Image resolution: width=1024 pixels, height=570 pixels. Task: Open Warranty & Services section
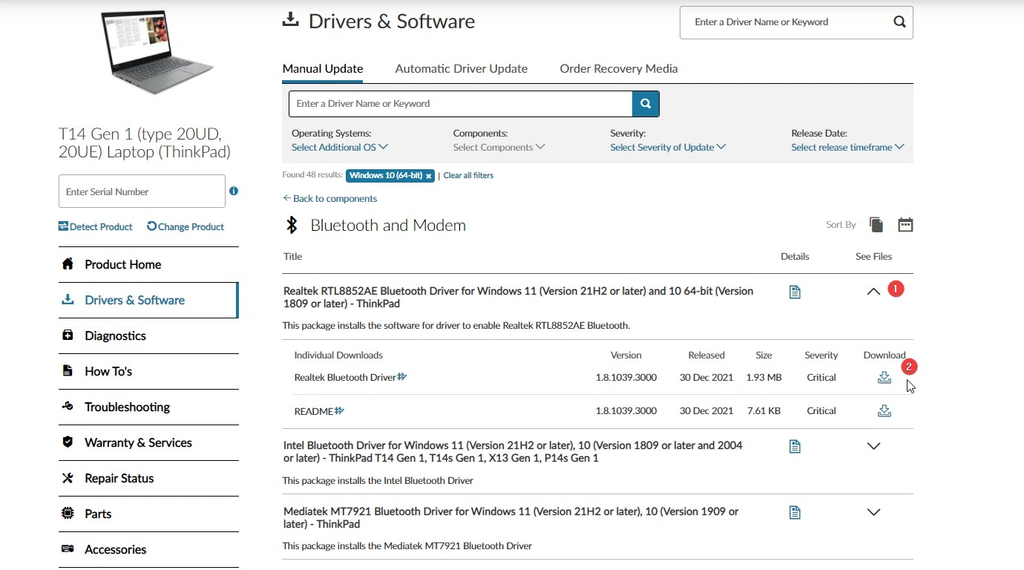tap(148, 442)
